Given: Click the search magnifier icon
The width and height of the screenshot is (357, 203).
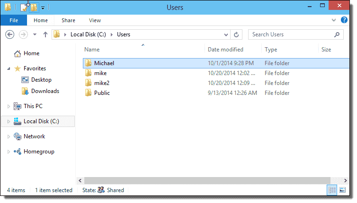Looking at the screenshot, I should (x=337, y=34).
